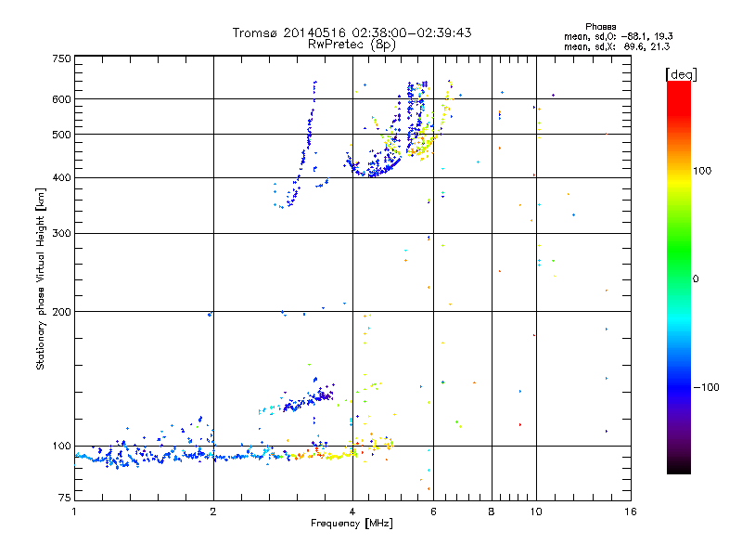The width and height of the screenshot is (742, 557).
Task: Click the plot title 'Tromsø 20140516 02:38:00-02:39:43'
Action: 352,32
